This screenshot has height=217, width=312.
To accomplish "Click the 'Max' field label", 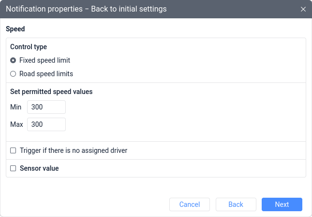I will pos(17,124).
